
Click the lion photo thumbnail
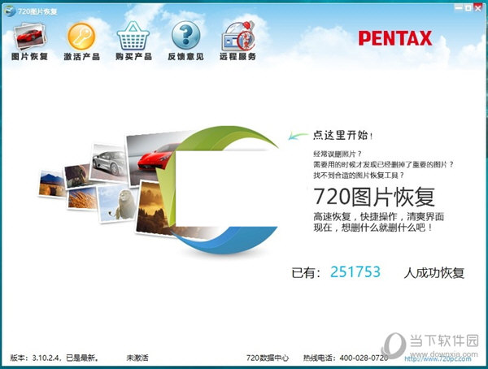(x=118, y=202)
